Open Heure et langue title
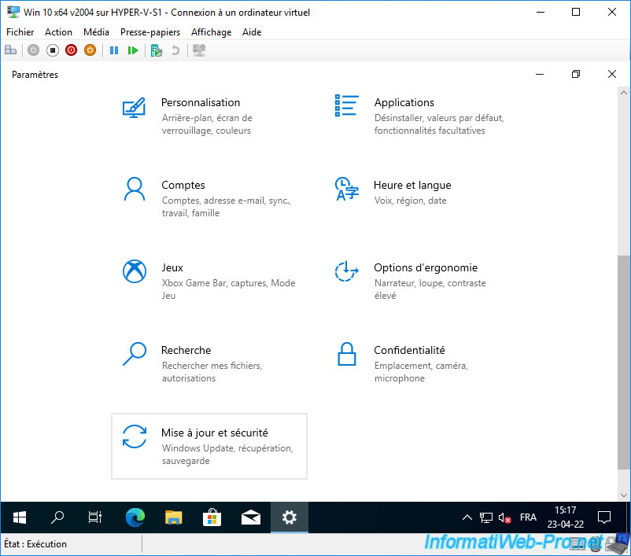 pyautogui.click(x=412, y=185)
